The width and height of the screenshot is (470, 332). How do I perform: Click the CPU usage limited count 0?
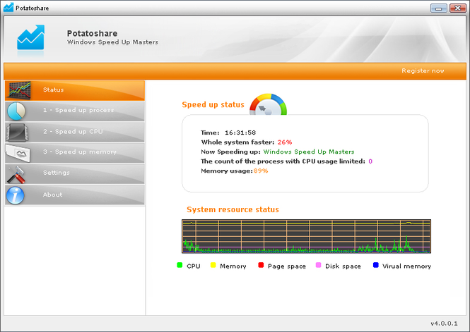coord(370,161)
